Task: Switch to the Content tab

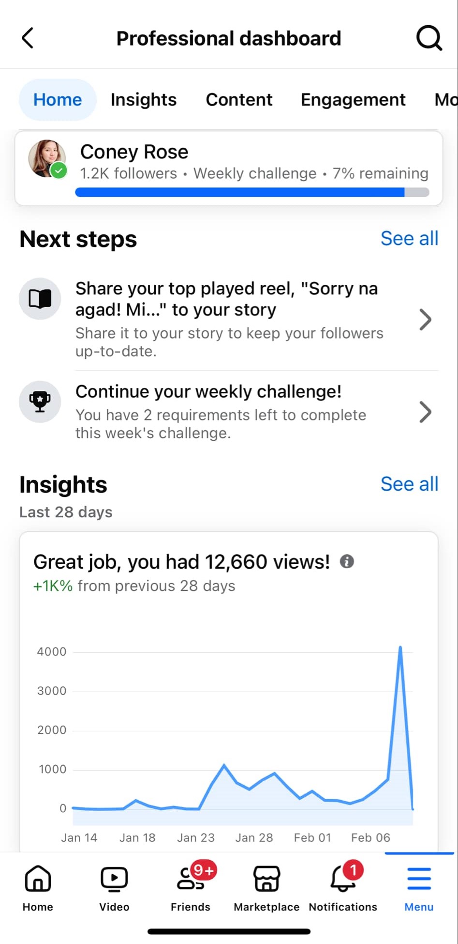Action: click(239, 100)
